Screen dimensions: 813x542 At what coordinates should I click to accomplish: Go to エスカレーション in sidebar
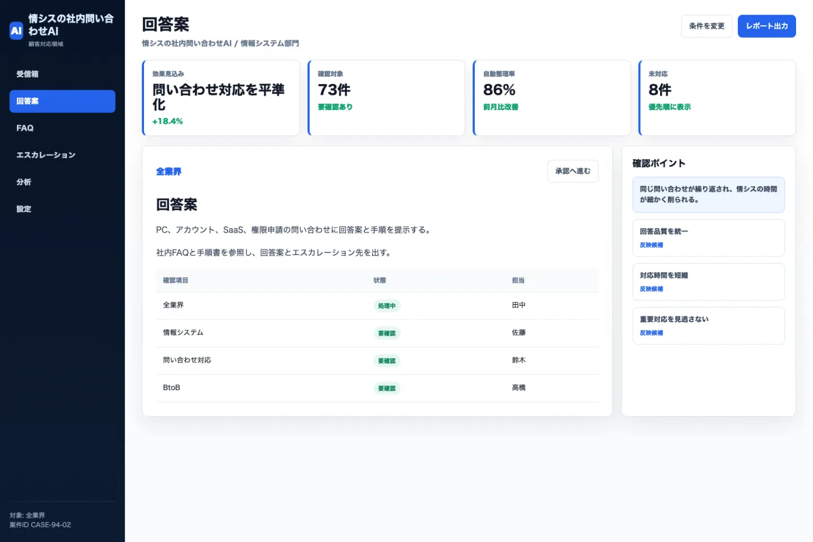(62, 155)
